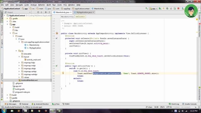Toggle the Captures side tool tab
The width and height of the screenshot is (201, 113).
click(2, 44)
